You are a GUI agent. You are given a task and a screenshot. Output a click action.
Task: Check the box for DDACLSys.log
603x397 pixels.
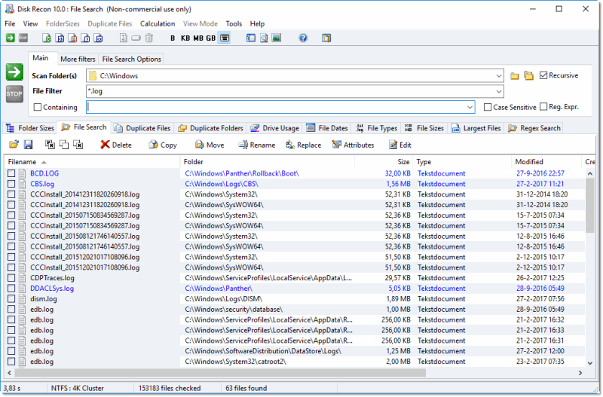click(11, 289)
